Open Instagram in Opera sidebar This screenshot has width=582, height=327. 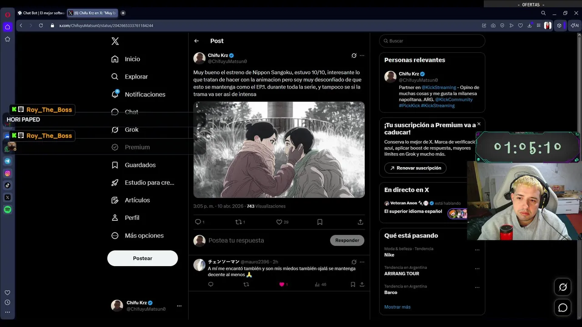(8, 173)
